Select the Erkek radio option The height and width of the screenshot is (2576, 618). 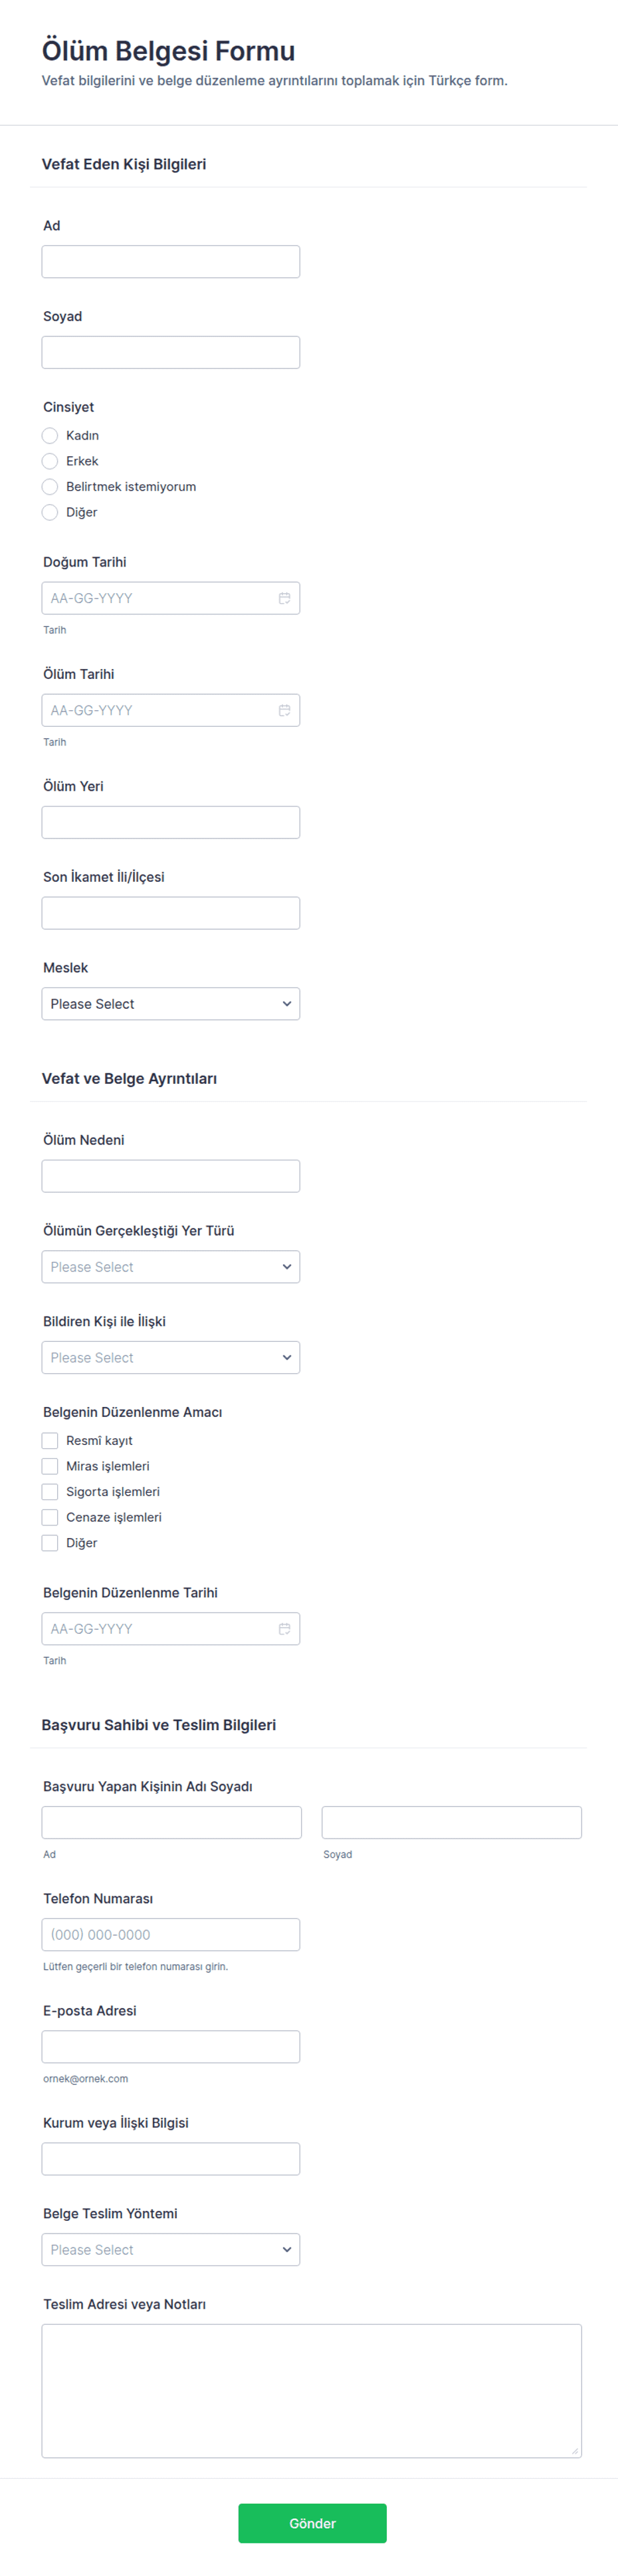[50, 461]
